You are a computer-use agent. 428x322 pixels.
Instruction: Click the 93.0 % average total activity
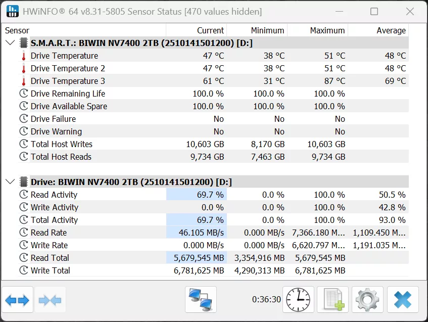click(392, 220)
